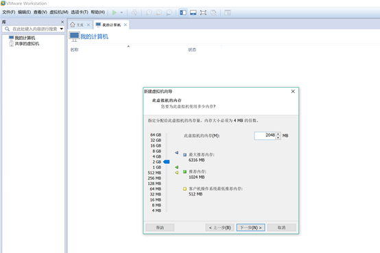Click the 上一步(B) back button
380x253 pixels.
pos(219,228)
